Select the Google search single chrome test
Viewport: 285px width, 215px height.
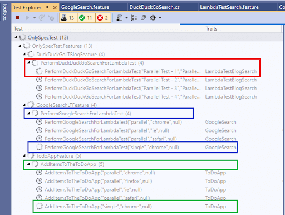147,148
